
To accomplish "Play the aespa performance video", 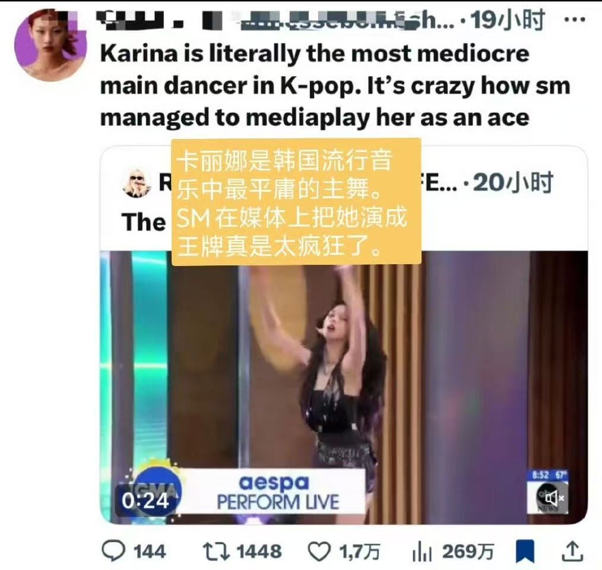I will tap(344, 387).
